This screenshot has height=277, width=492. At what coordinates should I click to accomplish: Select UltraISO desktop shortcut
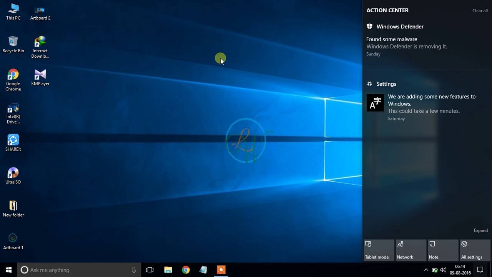13,176
